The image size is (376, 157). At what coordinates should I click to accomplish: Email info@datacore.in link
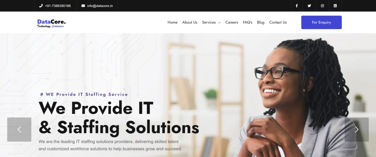(100, 6)
